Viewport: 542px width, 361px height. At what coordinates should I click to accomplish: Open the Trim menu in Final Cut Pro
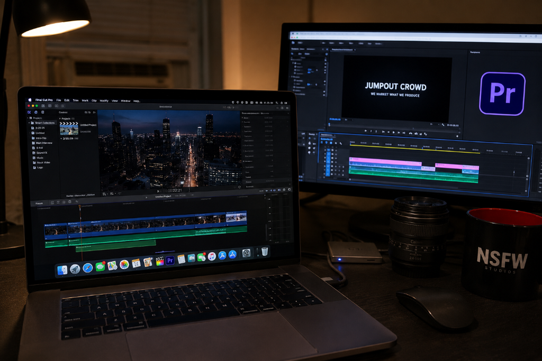[76, 100]
